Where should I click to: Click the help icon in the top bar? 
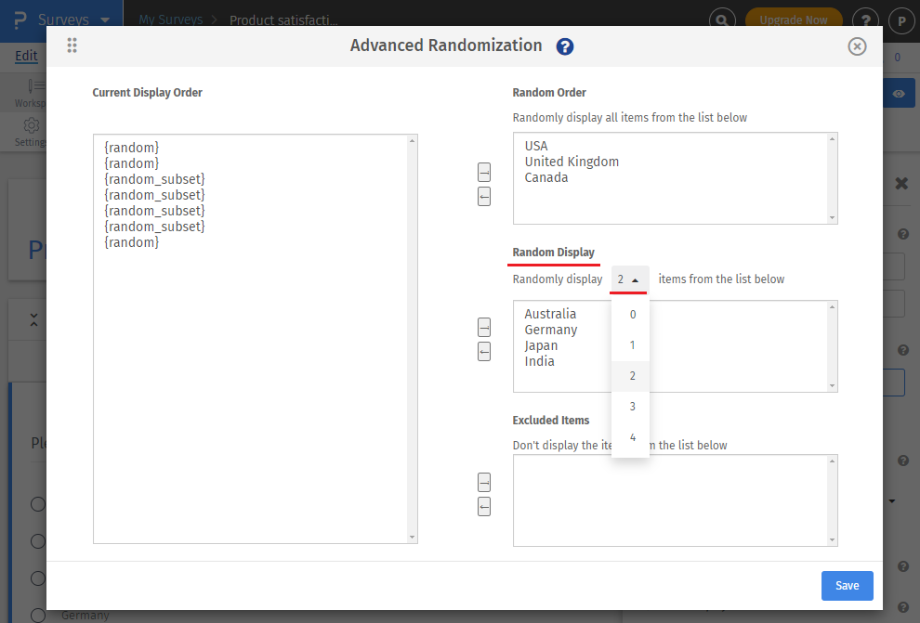click(x=865, y=20)
